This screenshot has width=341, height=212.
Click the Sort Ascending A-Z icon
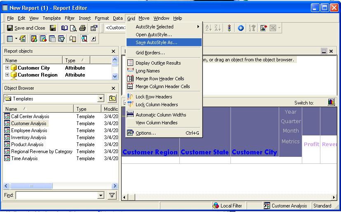pyautogui.click(x=208, y=28)
